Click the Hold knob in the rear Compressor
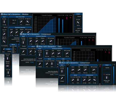This screenshot has width=116, height=105. pyautogui.click(x=37, y=41)
